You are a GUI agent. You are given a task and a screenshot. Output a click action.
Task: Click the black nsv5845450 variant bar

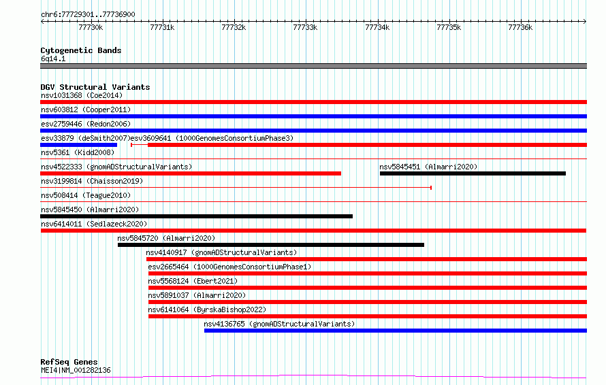(196, 216)
